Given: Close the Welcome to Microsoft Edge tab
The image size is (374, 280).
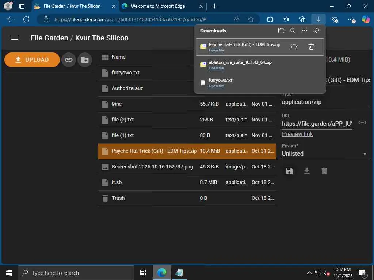Looking at the screenshot, I should coord(201,7).
